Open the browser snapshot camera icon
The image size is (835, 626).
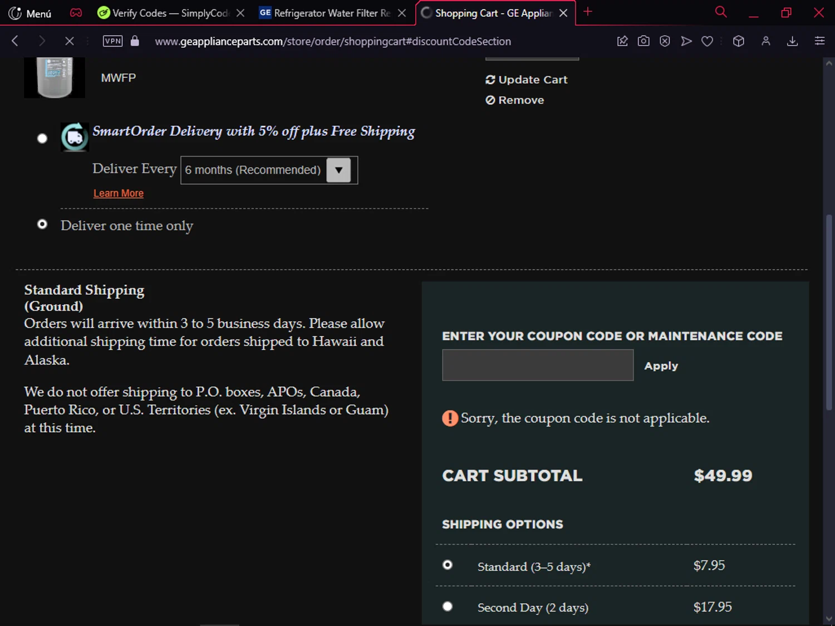(644, 41)
